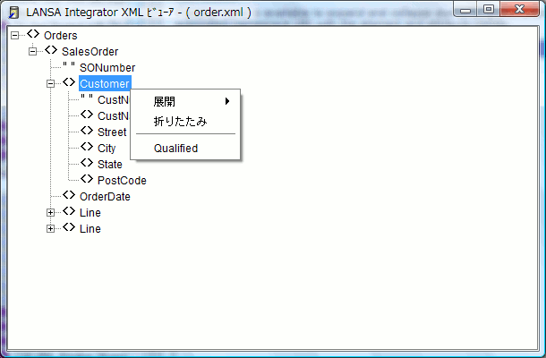546x358 pixels.
Task: Click the element icon beside City
Action: (x=87, y=147)
